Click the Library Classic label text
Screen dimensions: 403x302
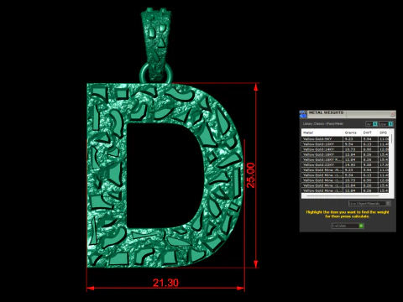tap(322, 123)
